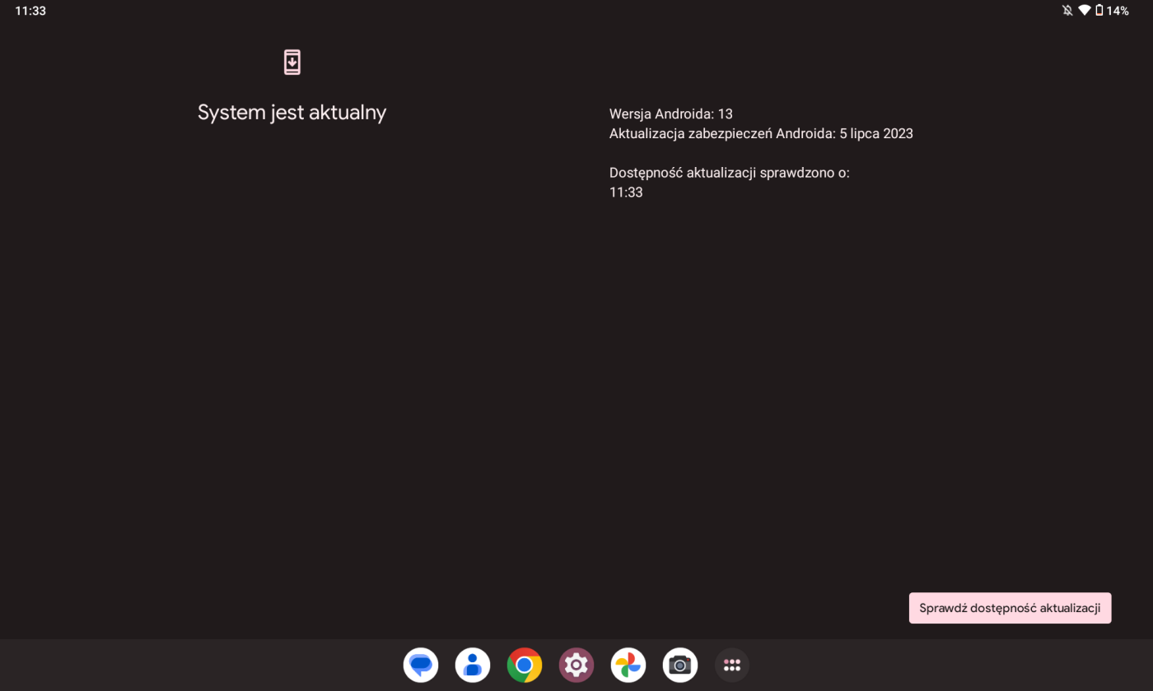This screenshot has width=1153, height=691.
Task: Tap the status bar clock
Action: coord(30,11)
